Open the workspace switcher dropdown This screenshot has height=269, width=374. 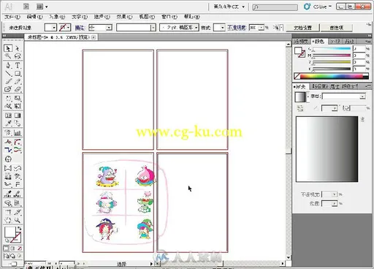(x=229, y=7)
